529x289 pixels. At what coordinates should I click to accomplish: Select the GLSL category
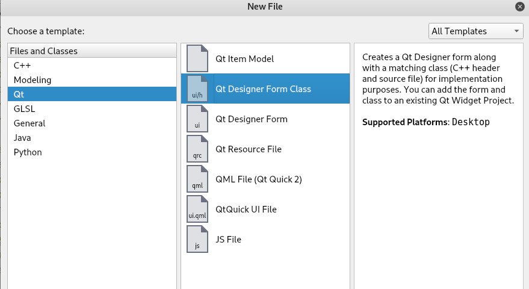point(92,109)
